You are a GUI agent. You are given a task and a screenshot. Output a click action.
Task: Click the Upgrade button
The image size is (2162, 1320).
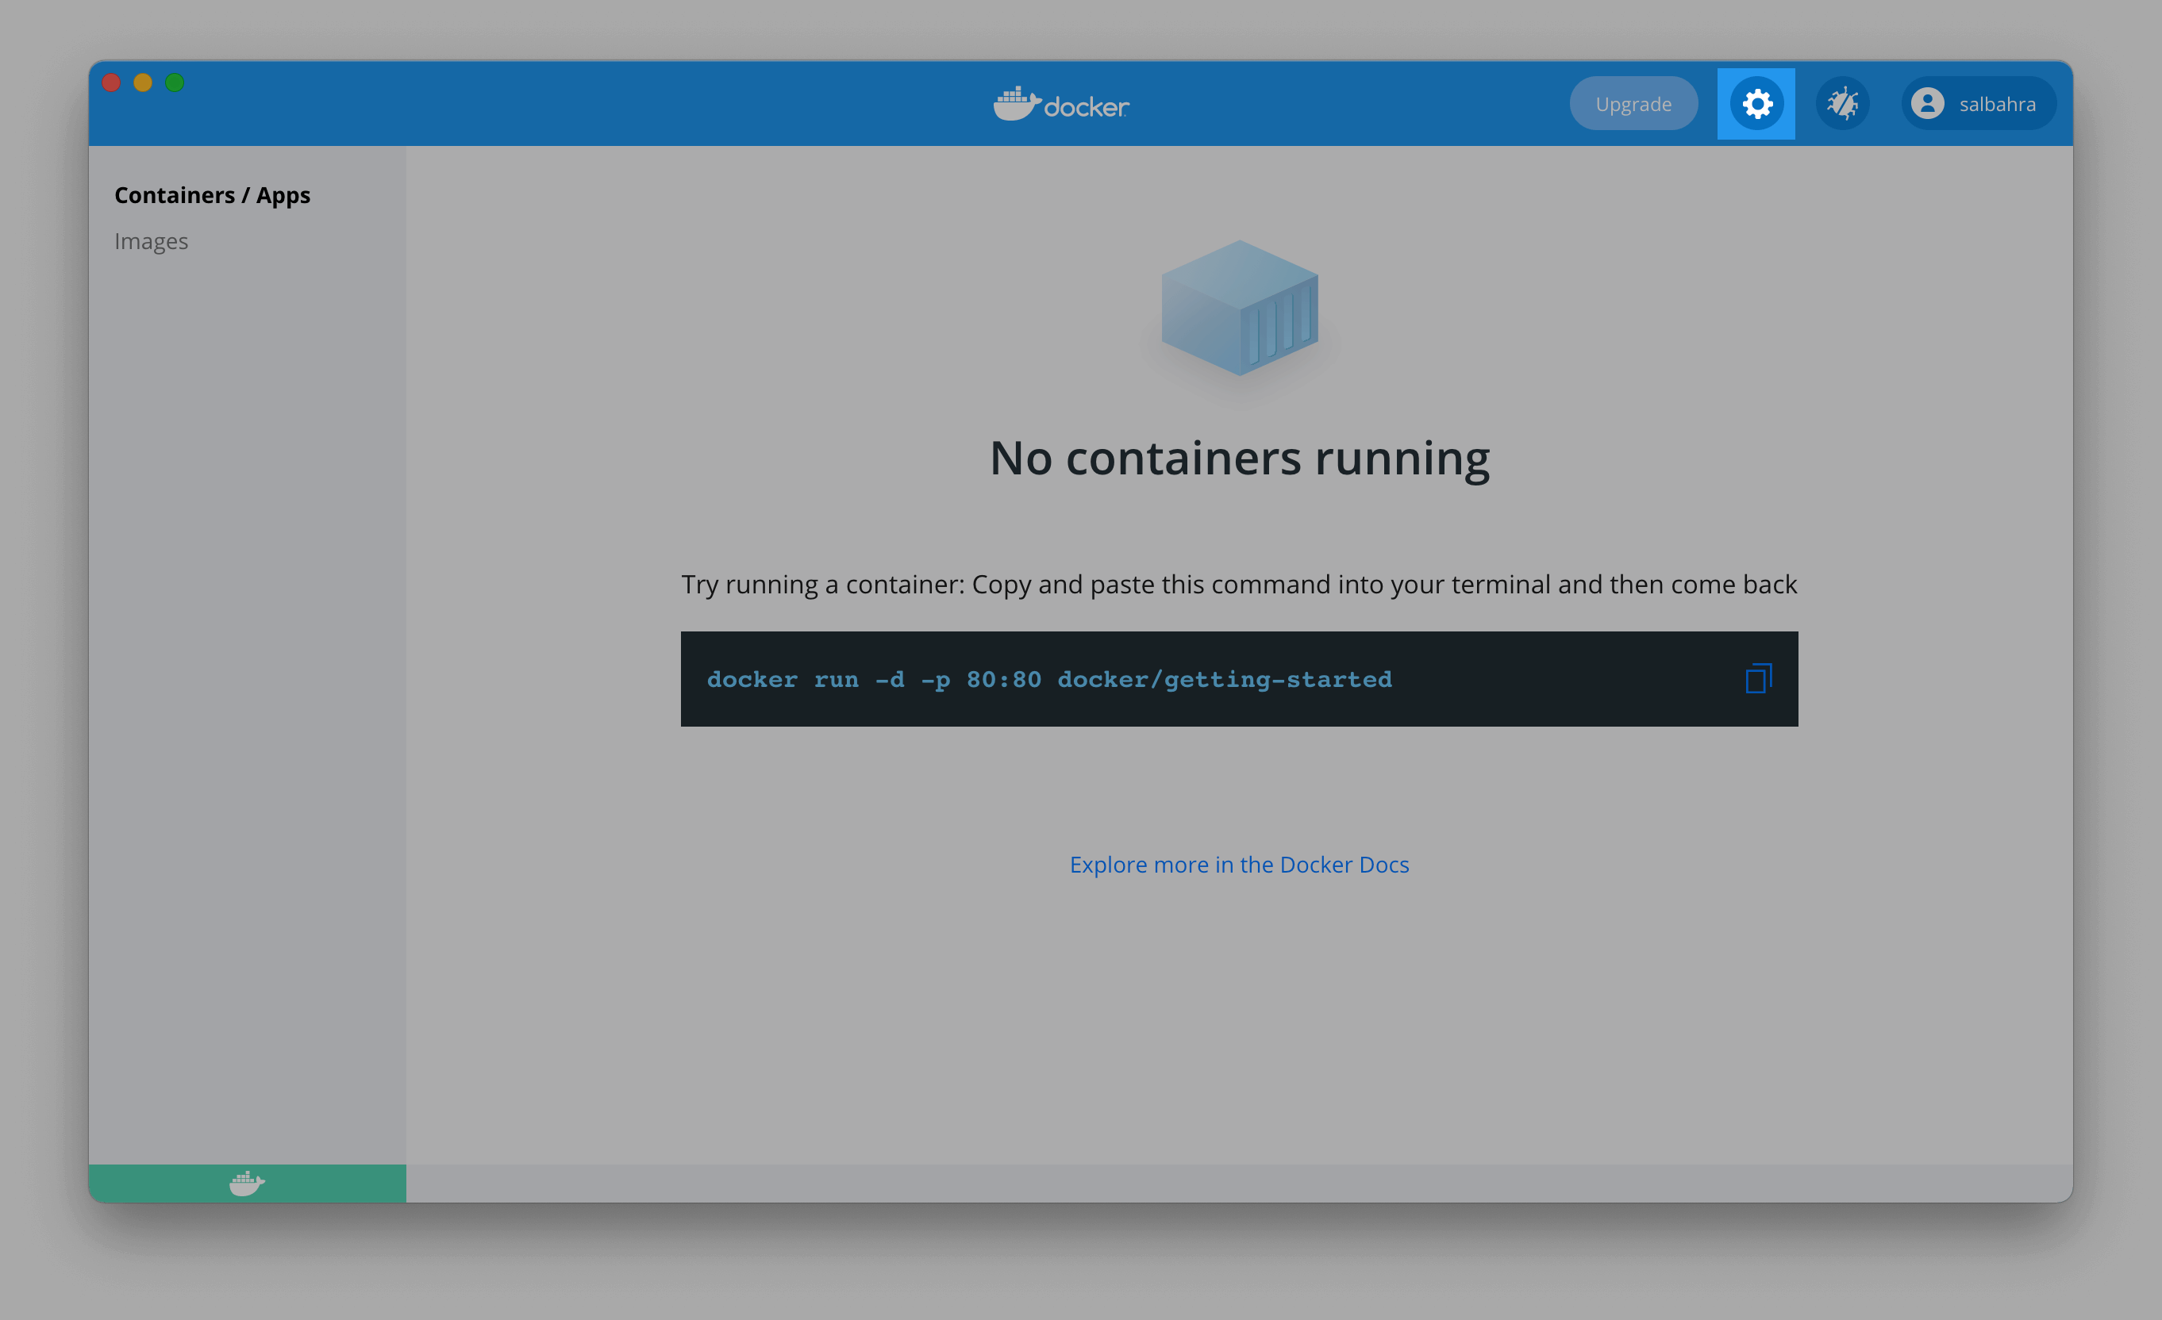1633,103
